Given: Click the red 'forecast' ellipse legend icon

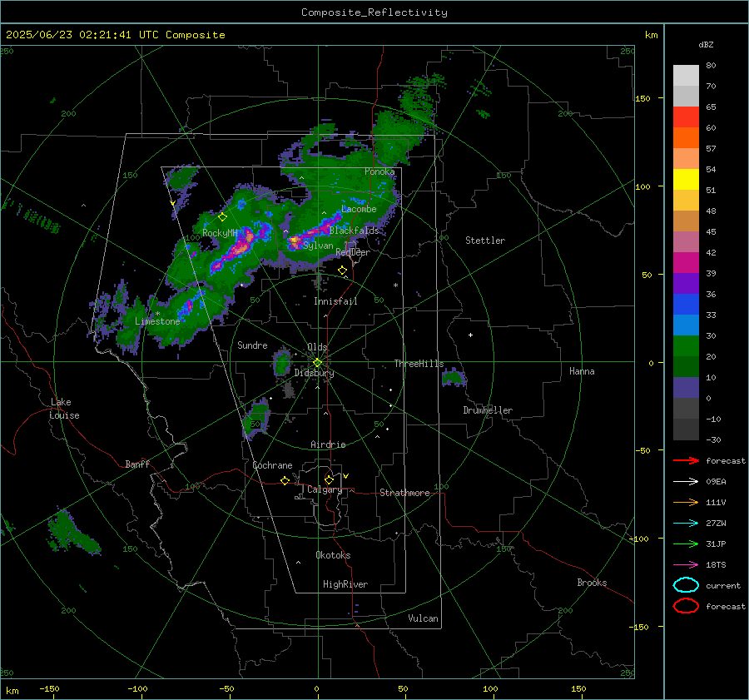Looking at the screenshot, I should [686, 606].
